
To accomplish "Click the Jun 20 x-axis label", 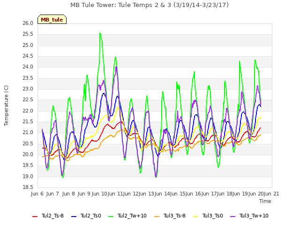I will (x=256, y=194).
